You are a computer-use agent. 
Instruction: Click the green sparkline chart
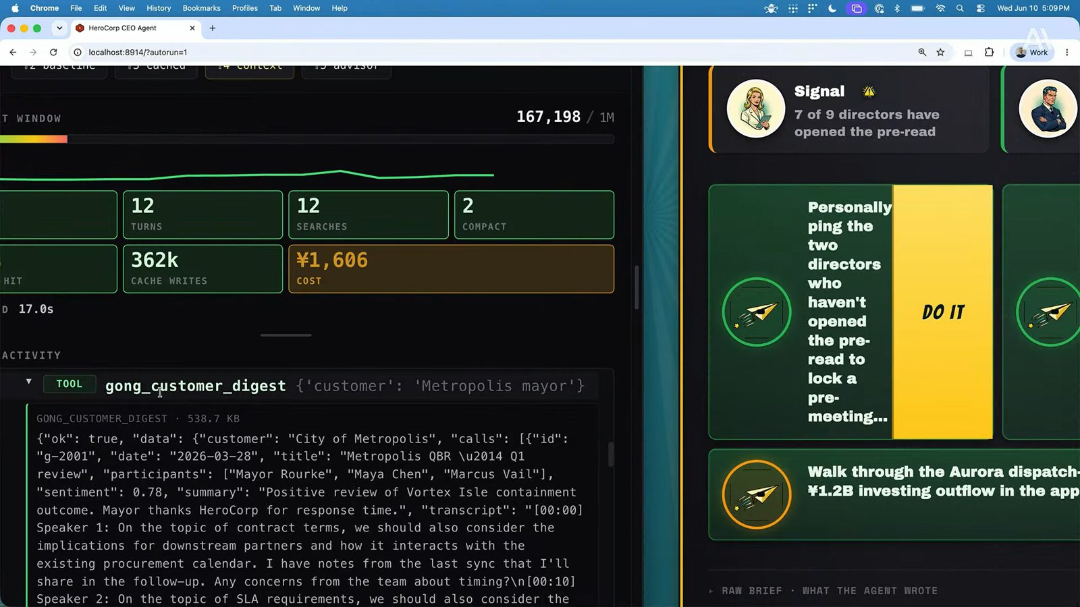247,175
